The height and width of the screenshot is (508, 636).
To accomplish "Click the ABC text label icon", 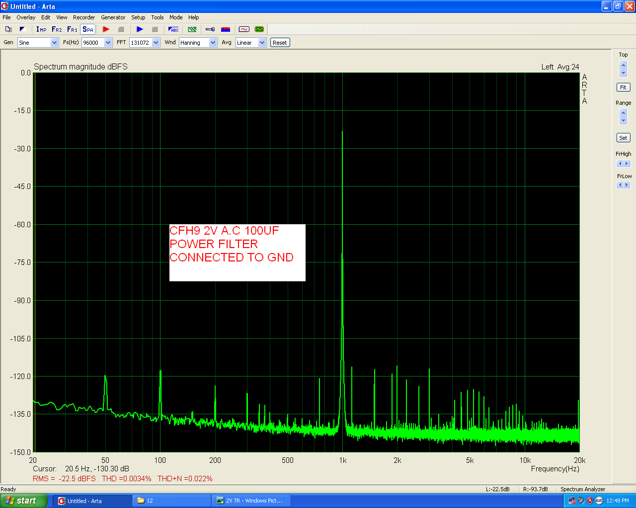I will pos(173,29).
